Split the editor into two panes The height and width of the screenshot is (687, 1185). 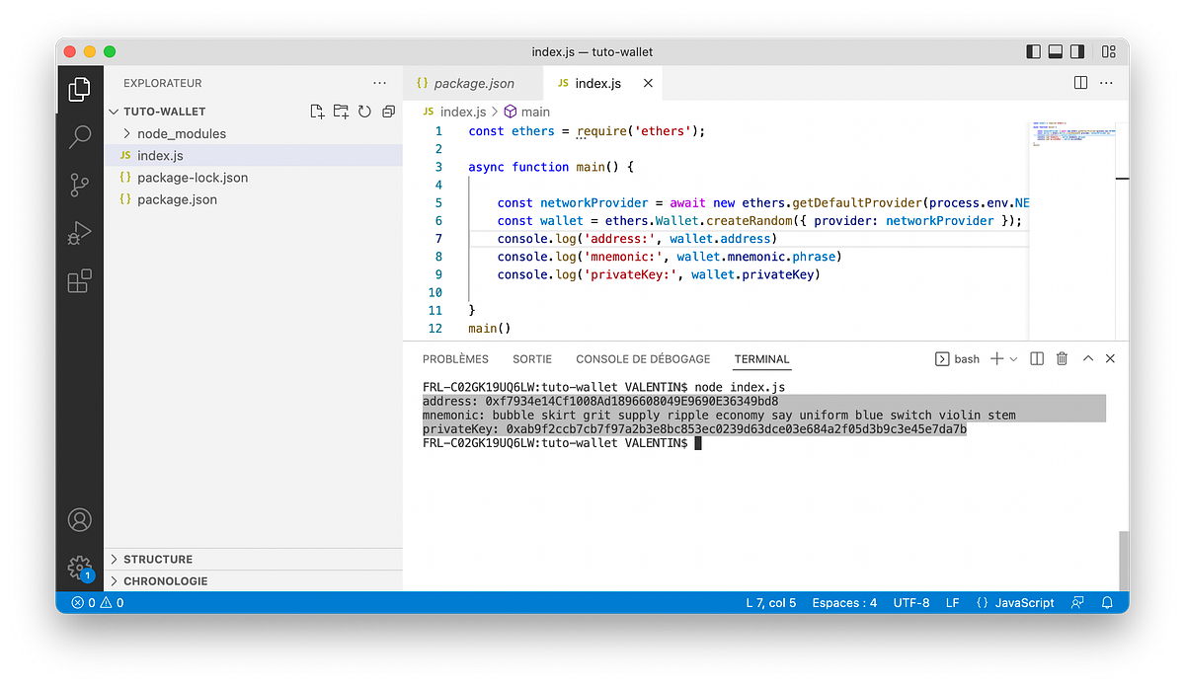point(1080,83)
